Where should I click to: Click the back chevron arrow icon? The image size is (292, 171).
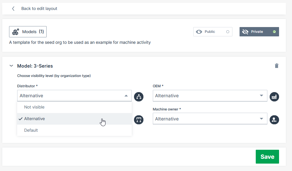point(13,9)
